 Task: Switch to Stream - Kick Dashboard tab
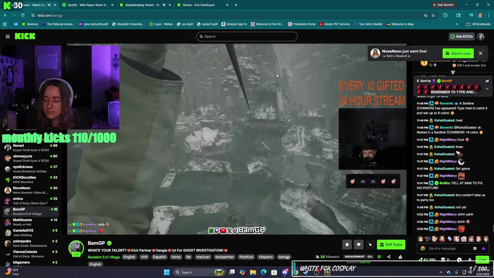[x=198, y=5]
